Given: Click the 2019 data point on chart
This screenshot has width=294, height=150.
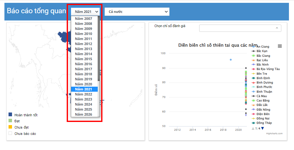Looking at the screenshot, I should point(231,60).
